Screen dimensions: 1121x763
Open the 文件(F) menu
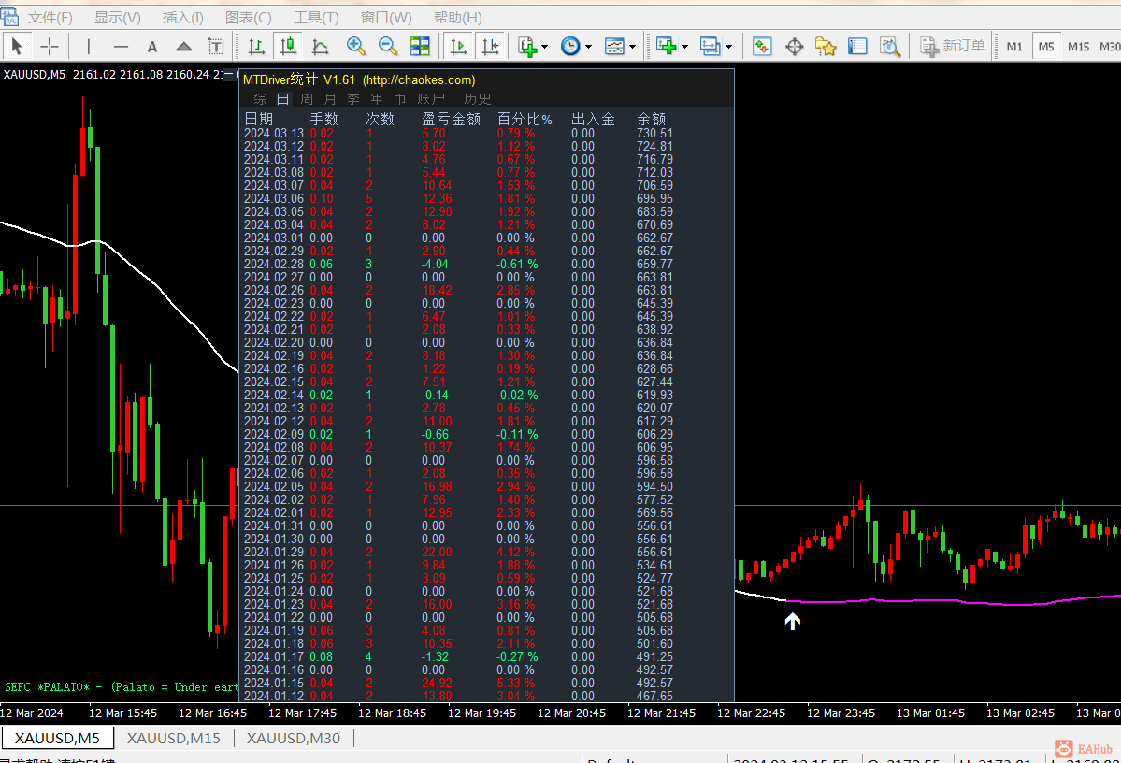(x=50, y=17)
